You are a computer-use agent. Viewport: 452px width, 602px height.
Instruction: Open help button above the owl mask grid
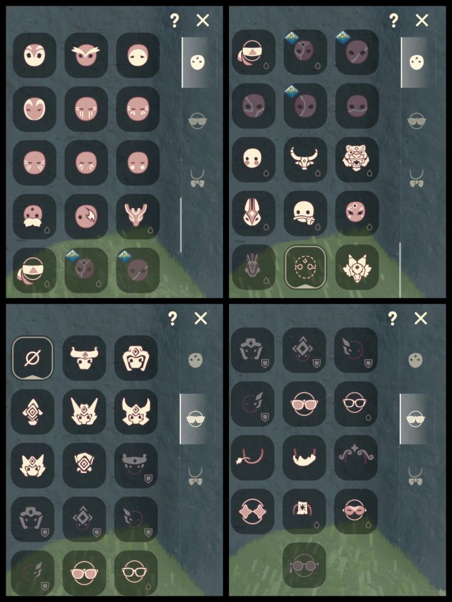click(x=175, y=20)
